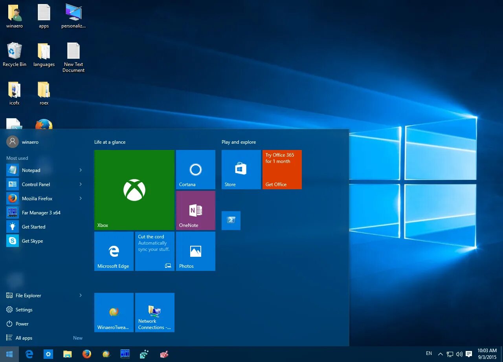Launch the Microsoft Edge tile
The image size is (503, 362).
[x=114, y=251]
